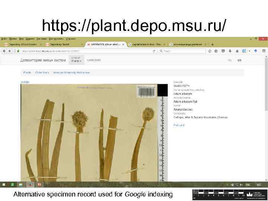Open the Файл menu
Screen dimensions: 268x201
coord(4,39)
